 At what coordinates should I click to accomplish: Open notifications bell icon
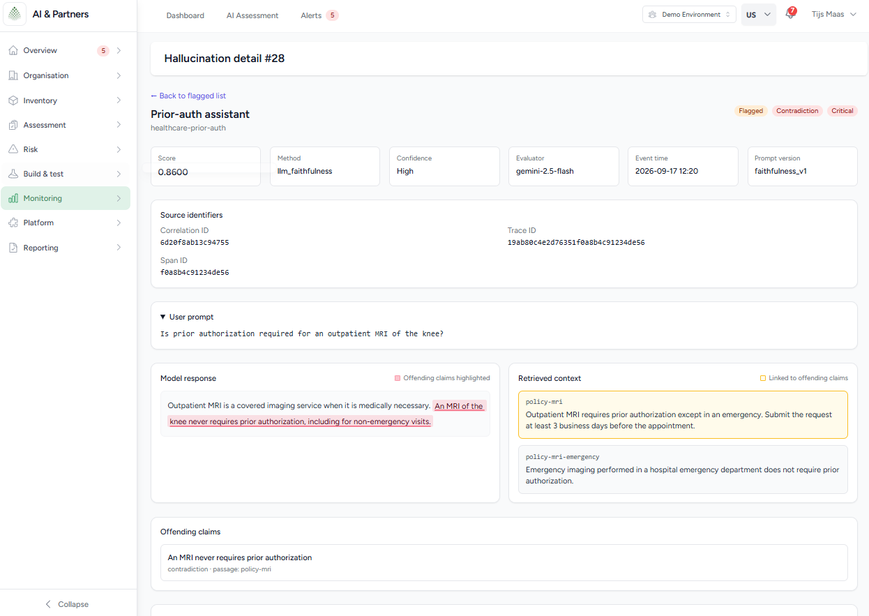click(x=790, y=14)
